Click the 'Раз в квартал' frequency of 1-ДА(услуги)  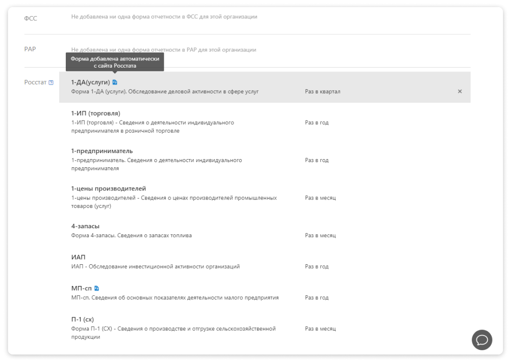tap(323, 92)
